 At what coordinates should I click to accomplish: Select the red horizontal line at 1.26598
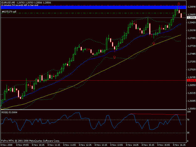(93, 81)
